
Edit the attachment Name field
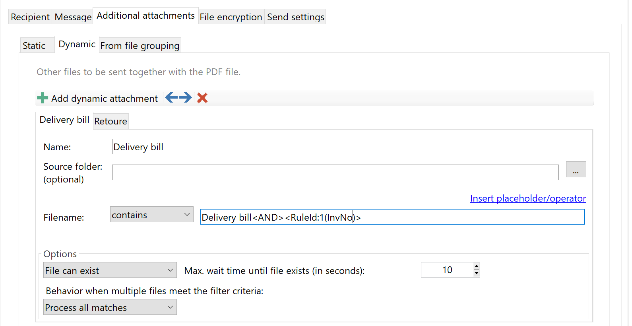pyautogui.click(x=185, y=146)
